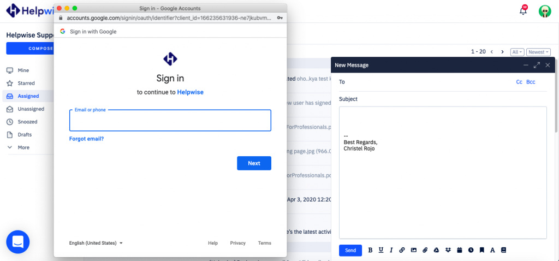The image size is (559, 261).
Task: Open the notifications bell
Action: coord(523,10)
